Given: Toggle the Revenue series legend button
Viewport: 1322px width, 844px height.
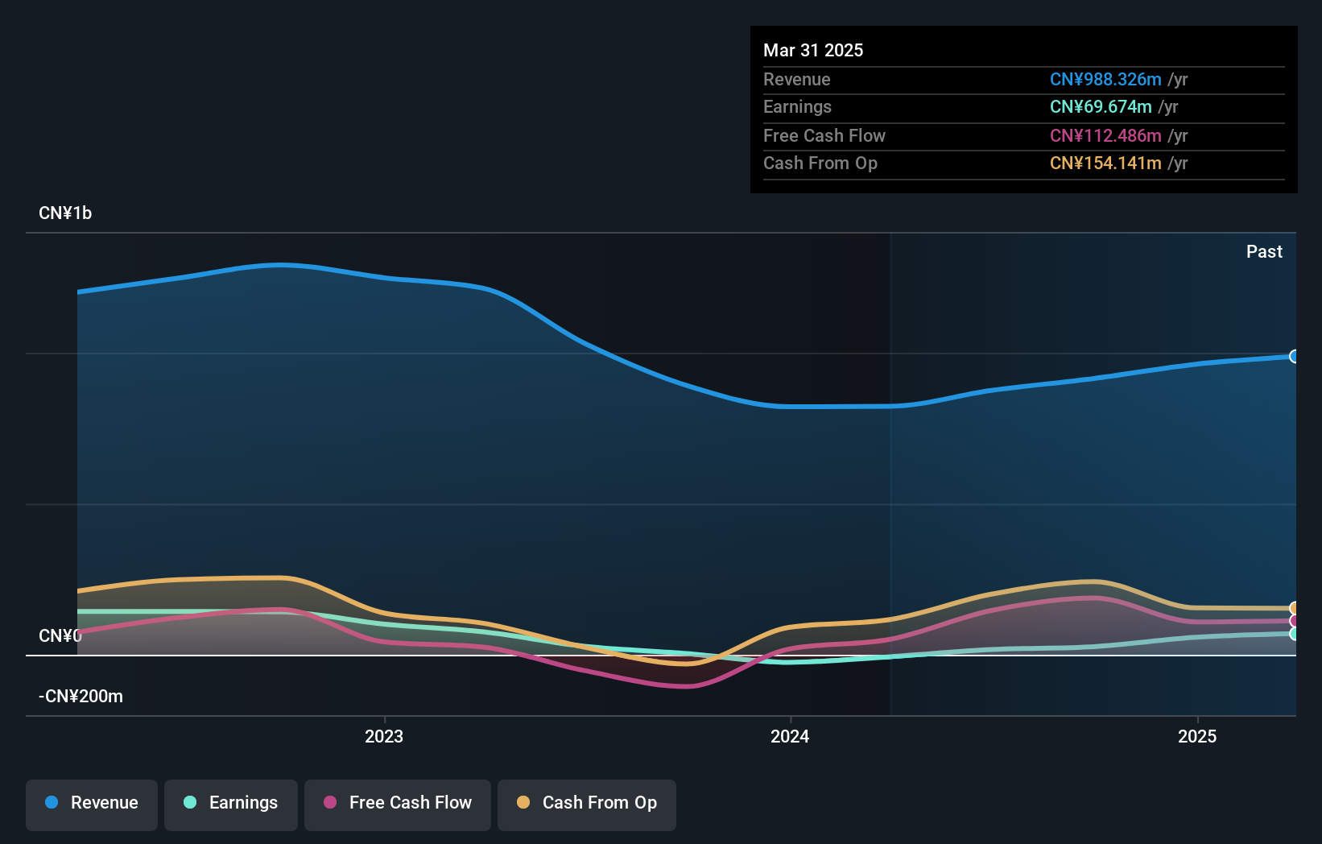Looking at the screenshot, I should click(92, 805).
